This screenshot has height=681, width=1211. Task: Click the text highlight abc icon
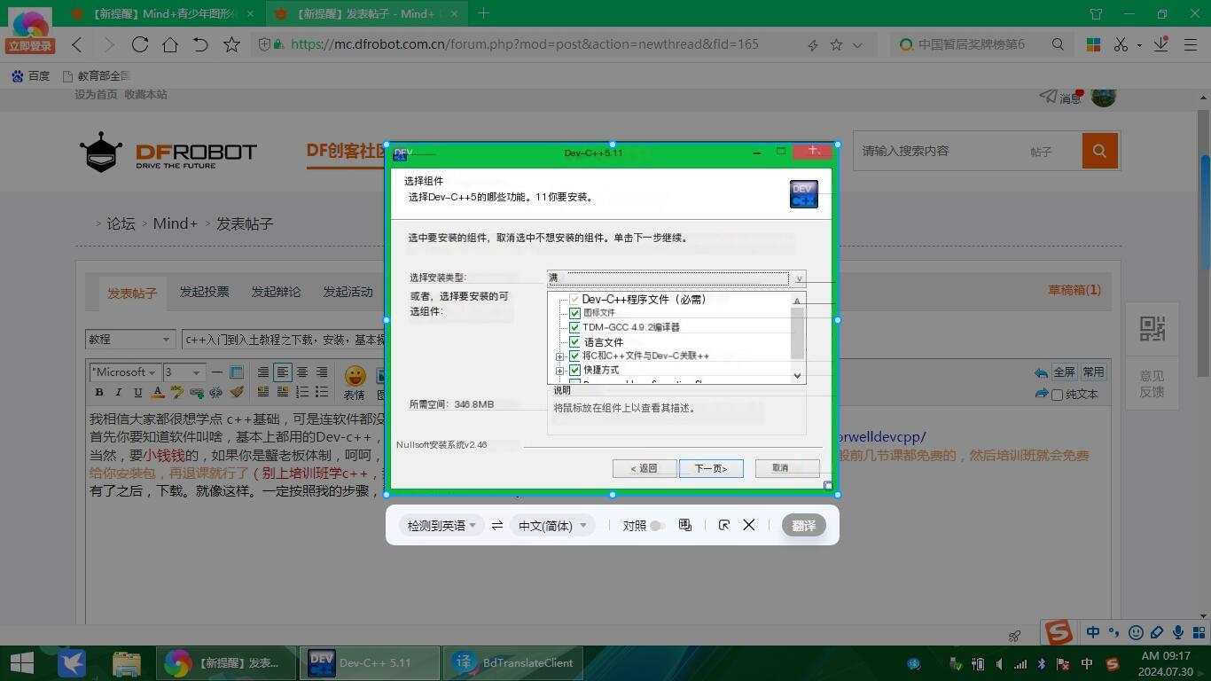click(x=177, y=392)
